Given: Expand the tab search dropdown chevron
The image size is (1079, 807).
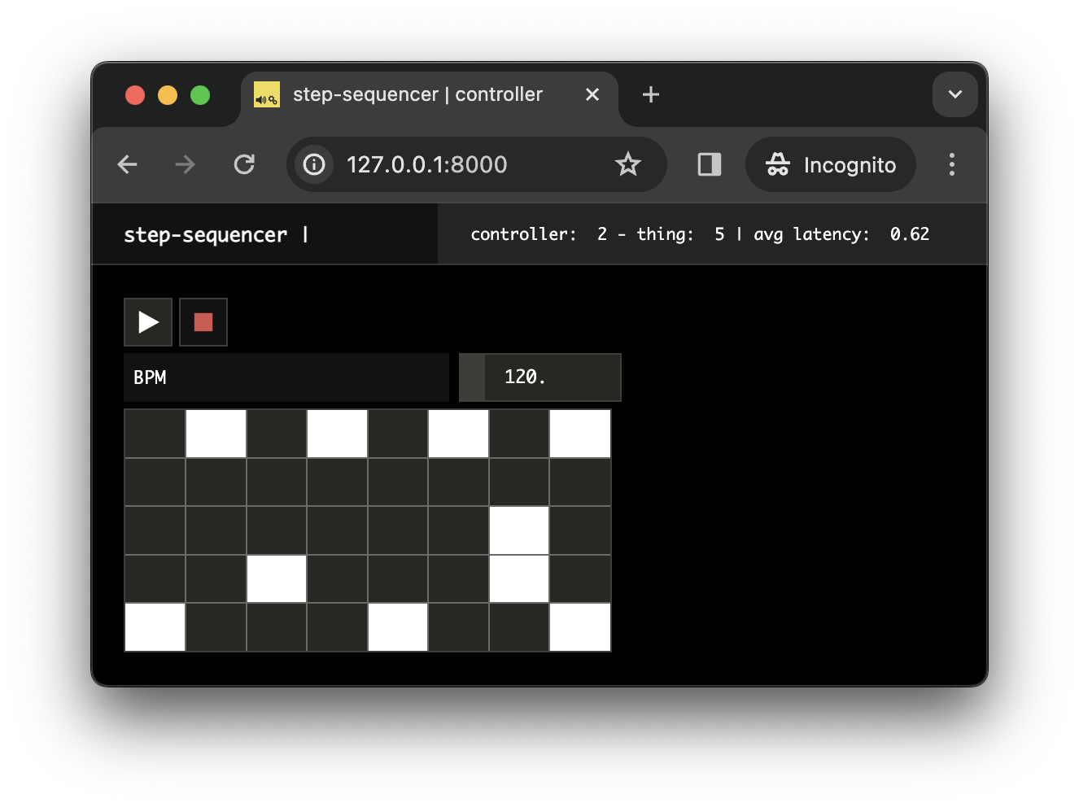Looking at the screenshot, I should (x=954, y=95).
